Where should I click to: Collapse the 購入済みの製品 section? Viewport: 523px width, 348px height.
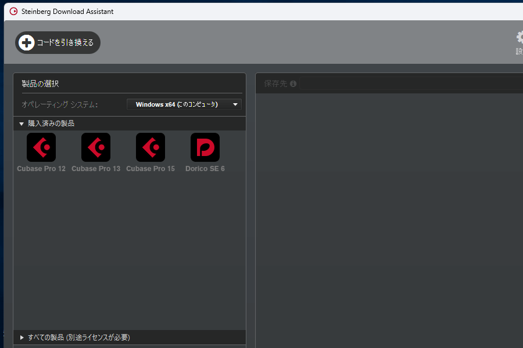22,124
